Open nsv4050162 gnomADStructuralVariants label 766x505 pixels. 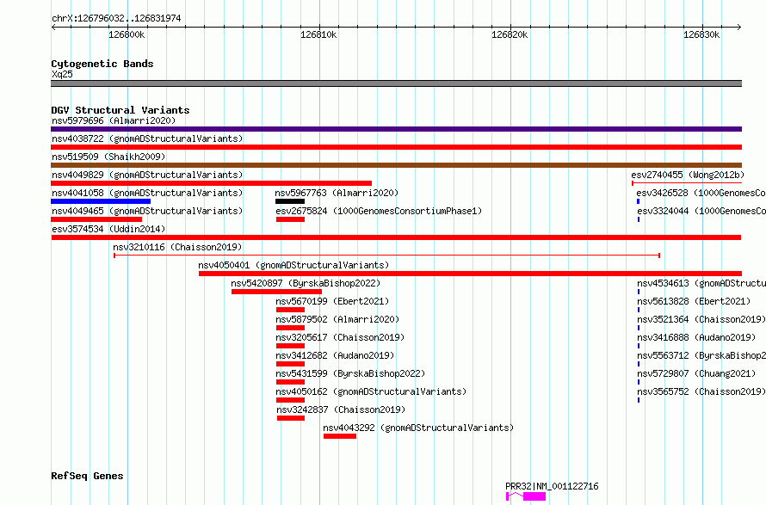(x=371, y=391)
